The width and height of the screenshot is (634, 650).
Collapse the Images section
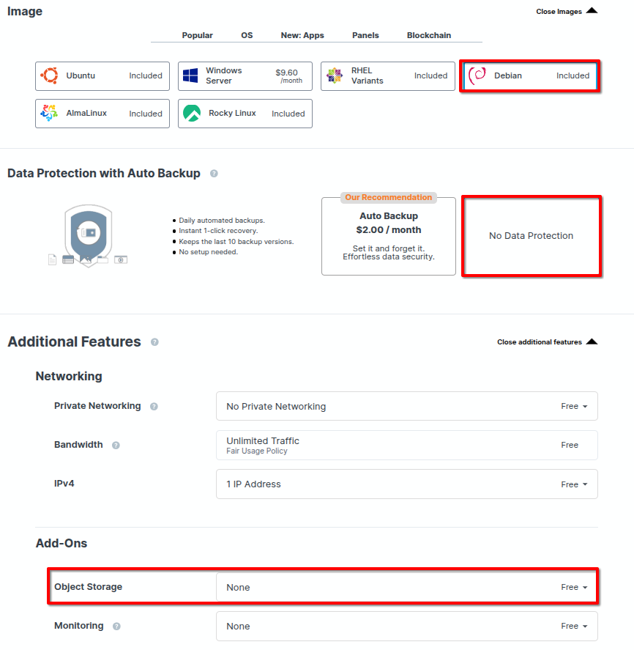(567, 11)
